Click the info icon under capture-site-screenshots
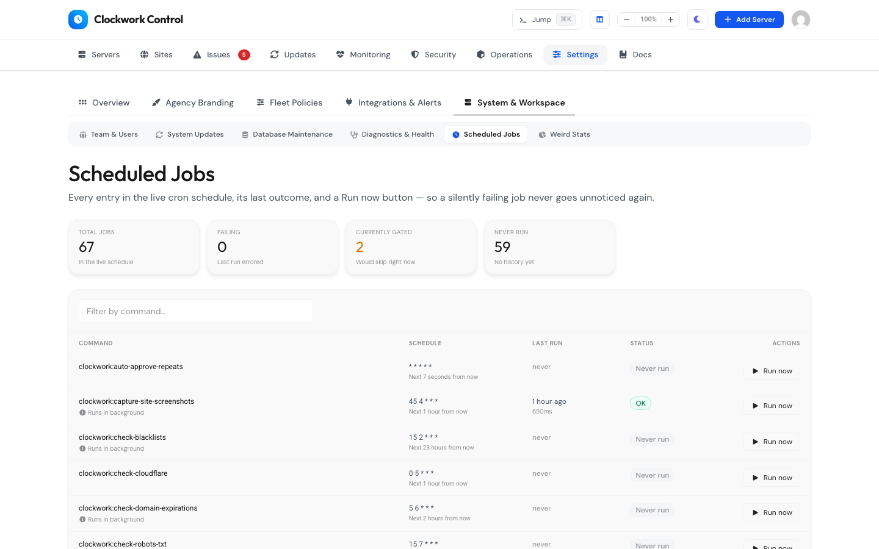The image size is (879, 549). point(82,413)
